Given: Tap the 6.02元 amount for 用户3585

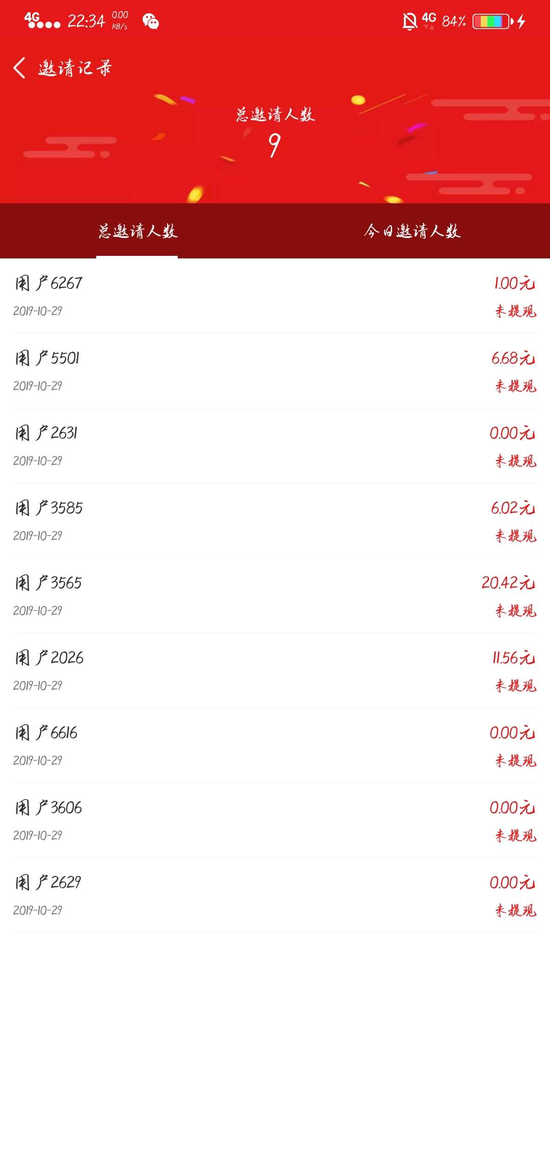Looking at the screenshot, I should point(513,508).
